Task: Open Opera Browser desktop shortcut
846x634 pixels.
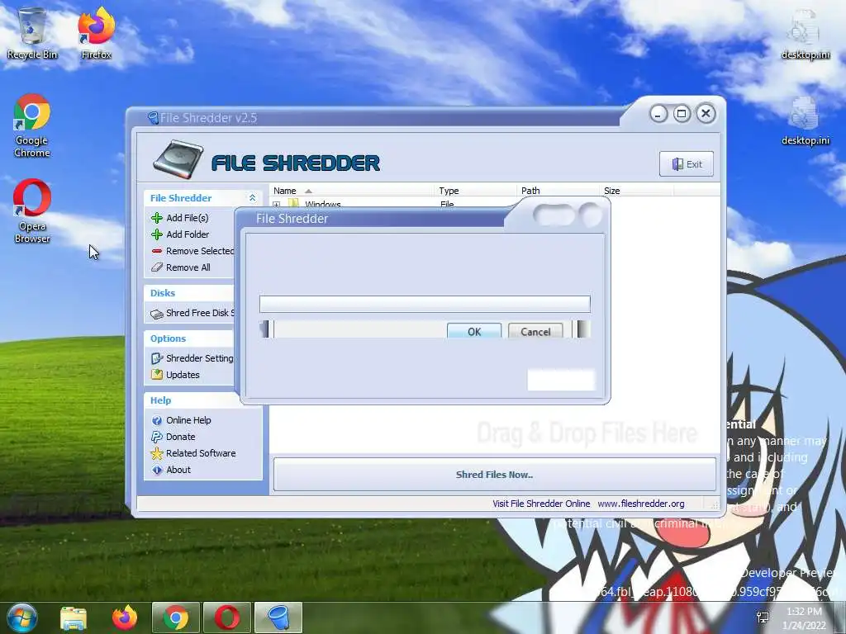Action: pyautogui.click(x=32, y=211)
